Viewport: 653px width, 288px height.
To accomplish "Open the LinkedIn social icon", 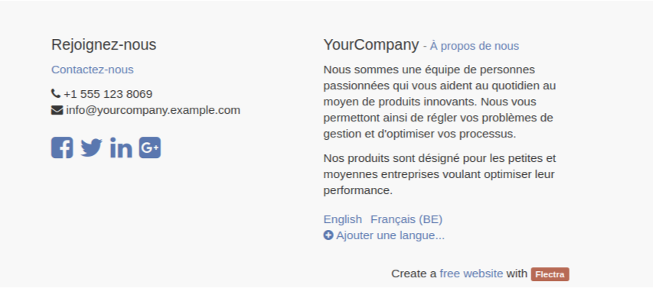I will click(x=121, y=147).
